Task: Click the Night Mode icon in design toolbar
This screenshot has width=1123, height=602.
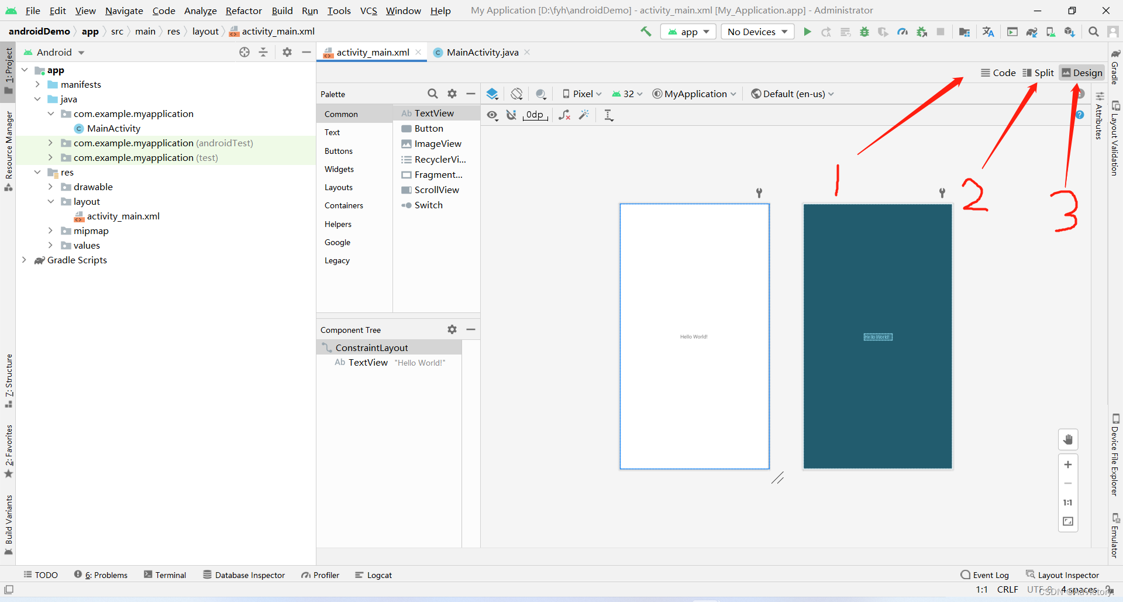Action: (541, 94)
